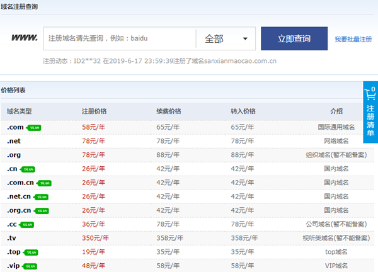Click the 88元/年 renewal price for .org
Viewport: 378px width, 272px height.
[x=168, y=155]
